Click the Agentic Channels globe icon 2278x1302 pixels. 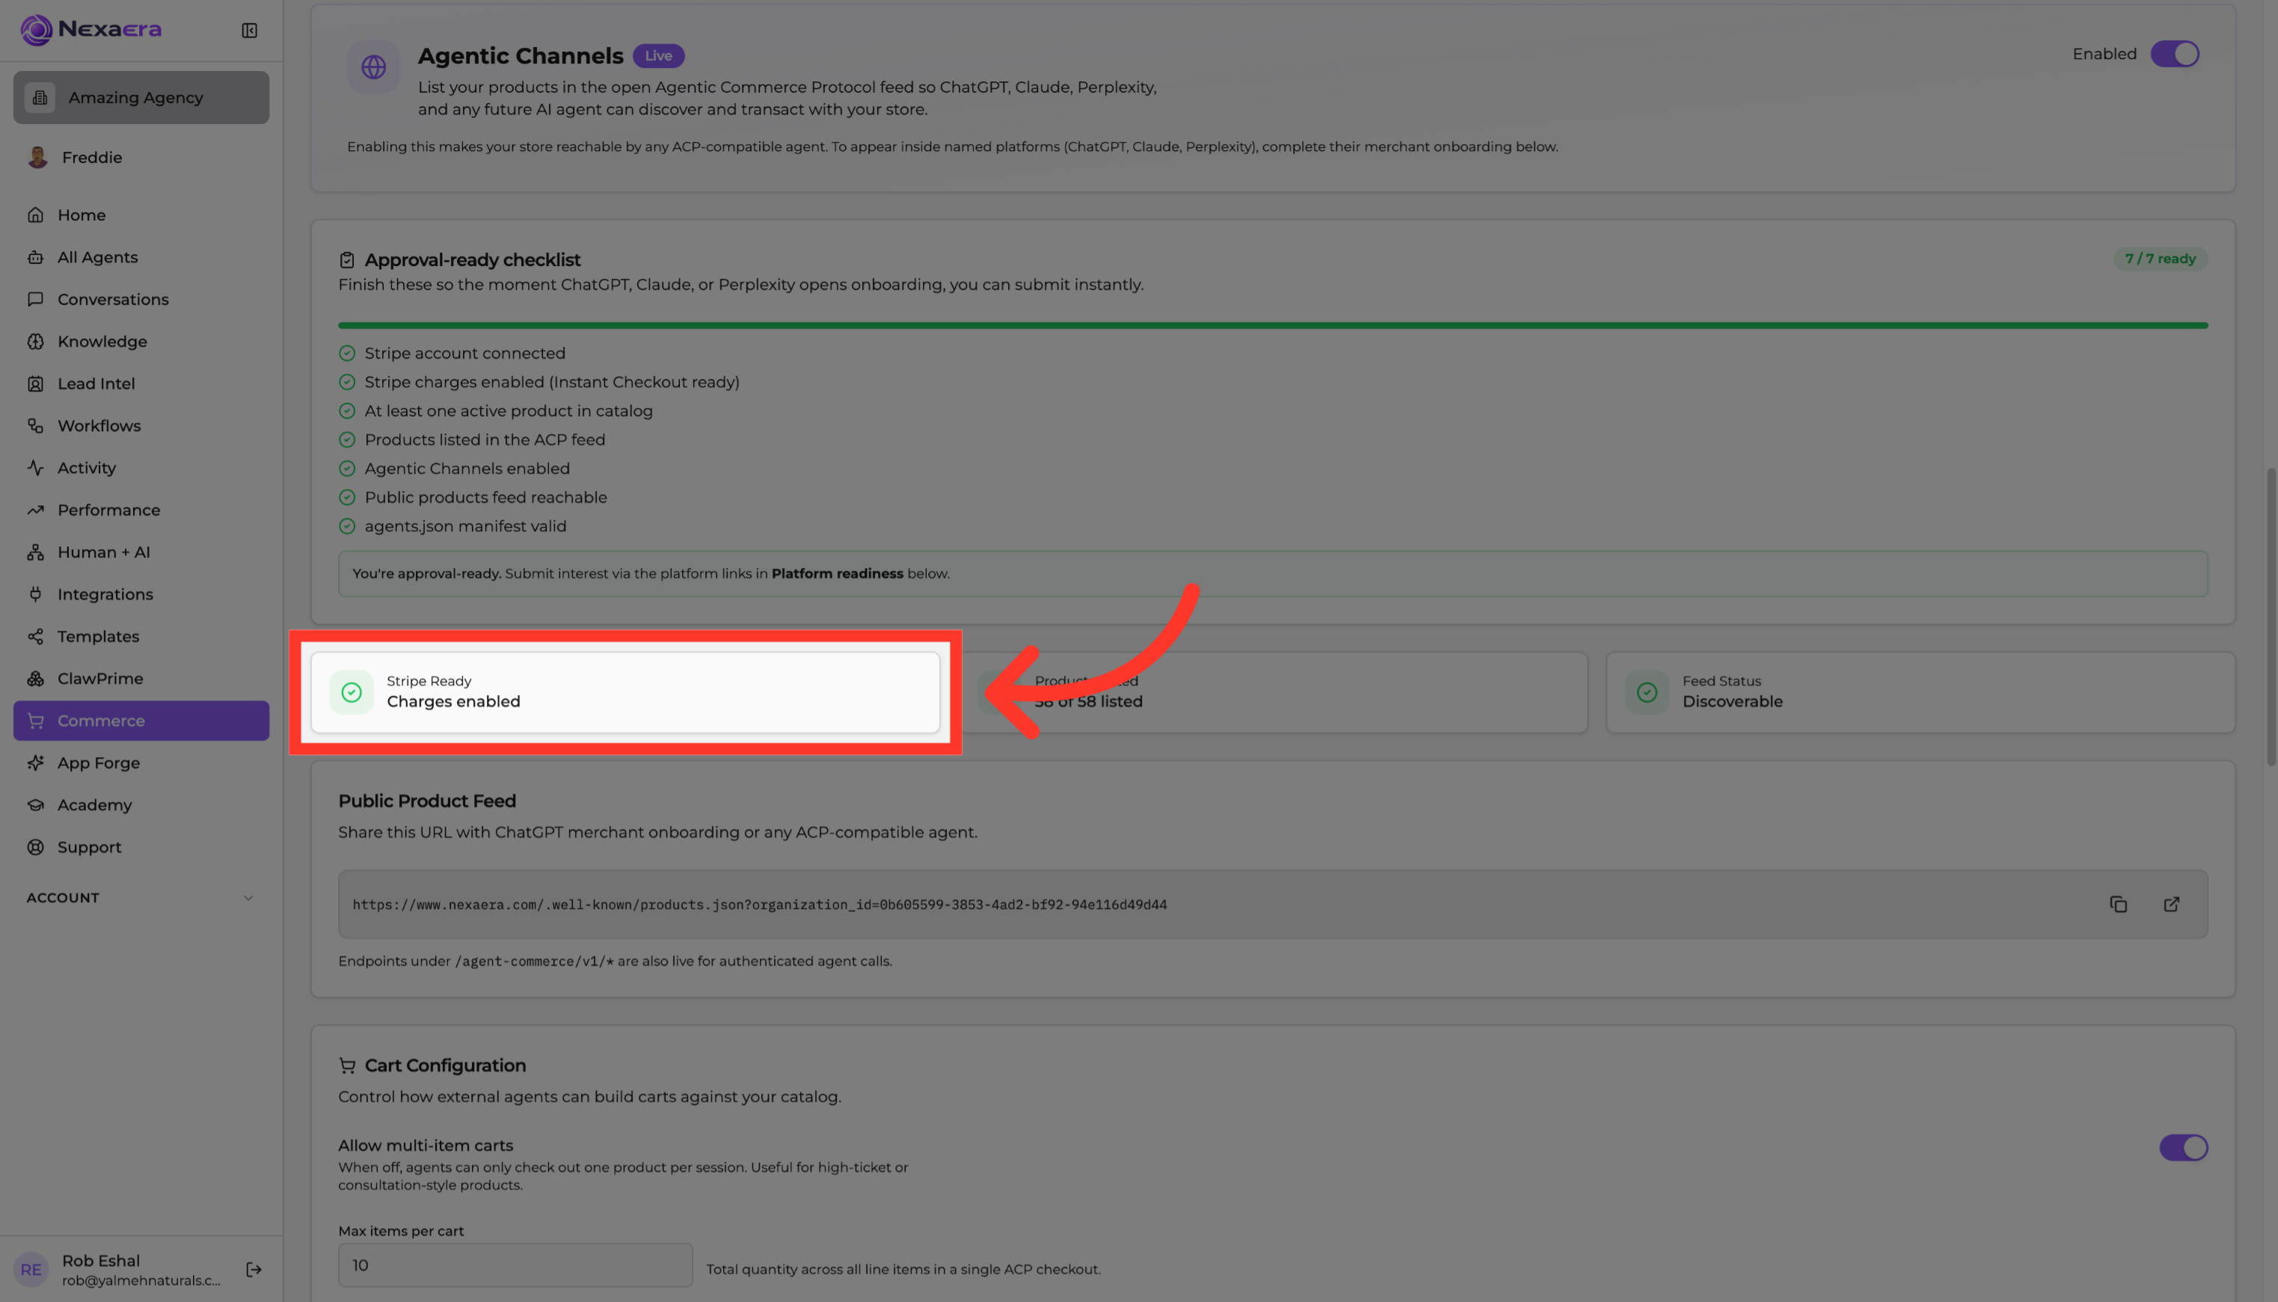[x=373, y=67]
